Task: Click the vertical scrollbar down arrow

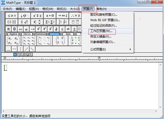Action: [160, 107]
